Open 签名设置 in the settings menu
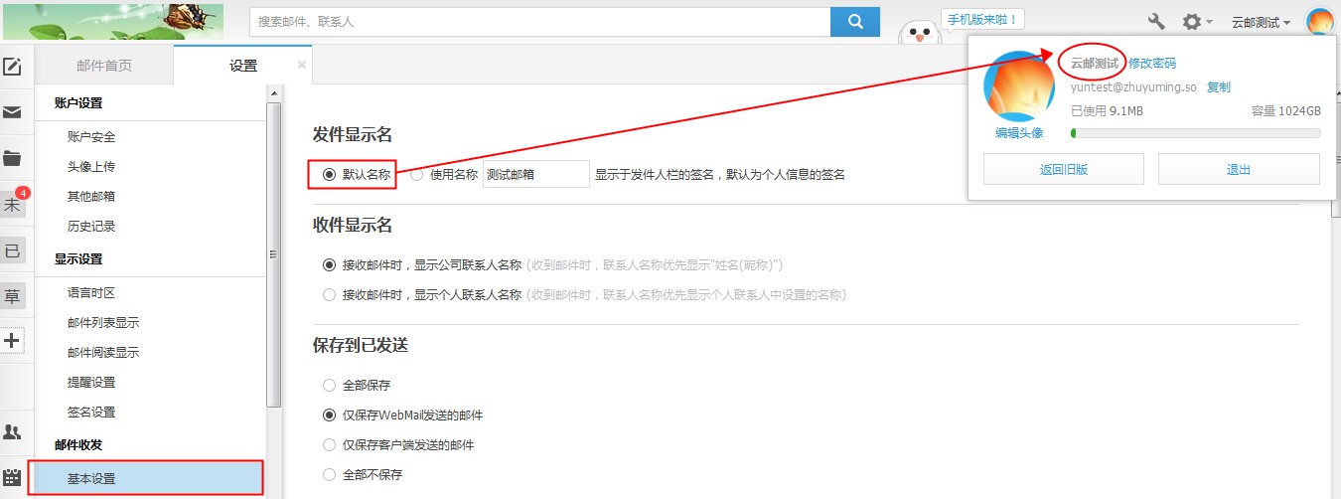 click(91, 412)
